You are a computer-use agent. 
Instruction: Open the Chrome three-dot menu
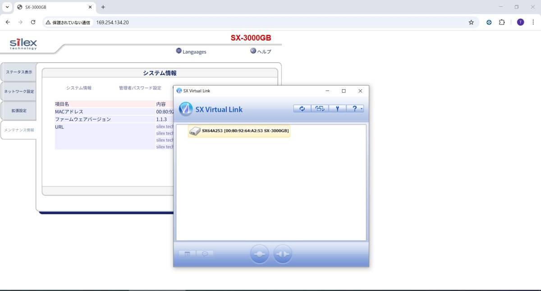[533, 22]
